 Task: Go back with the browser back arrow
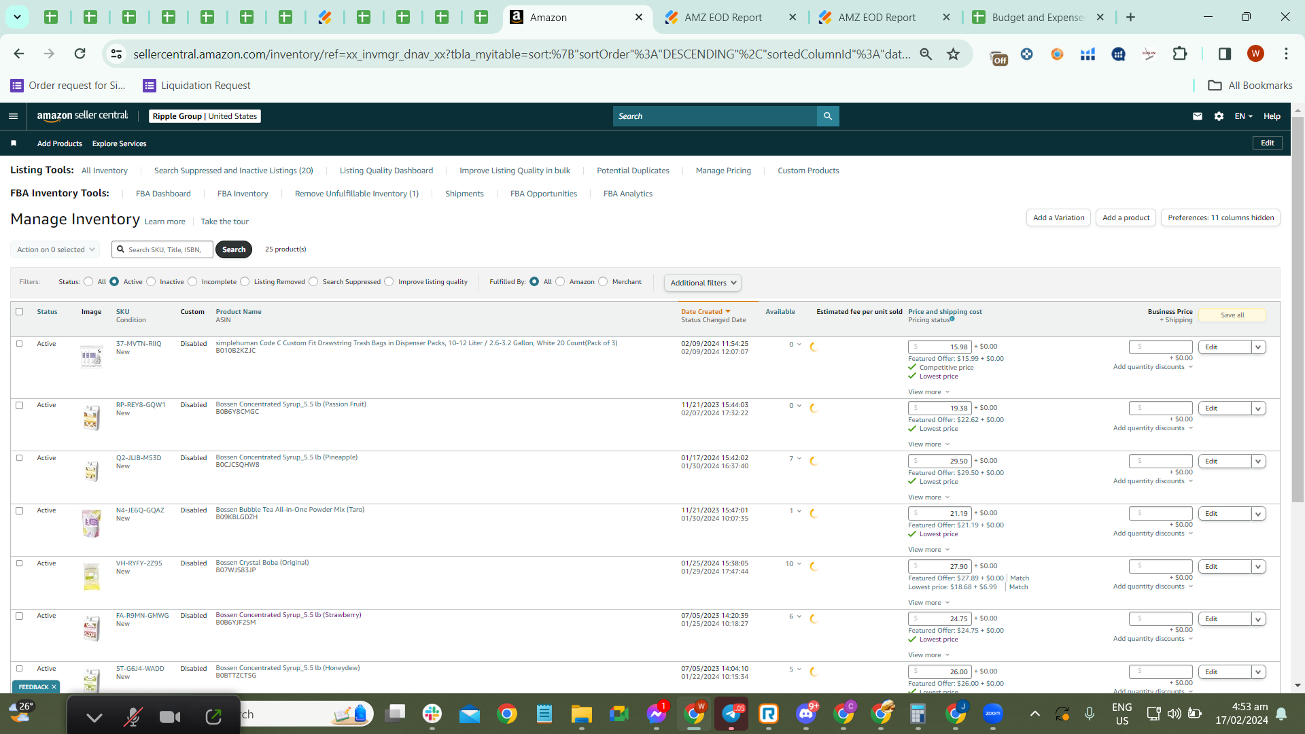point(19,54)
